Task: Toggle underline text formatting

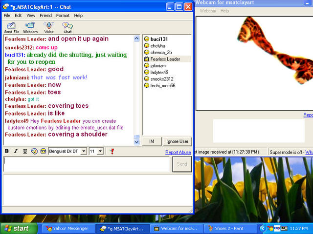Action: [25, 151]
